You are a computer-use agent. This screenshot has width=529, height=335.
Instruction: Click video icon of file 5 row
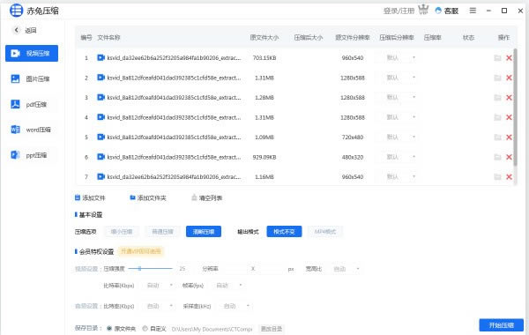[x=101, y=138]
